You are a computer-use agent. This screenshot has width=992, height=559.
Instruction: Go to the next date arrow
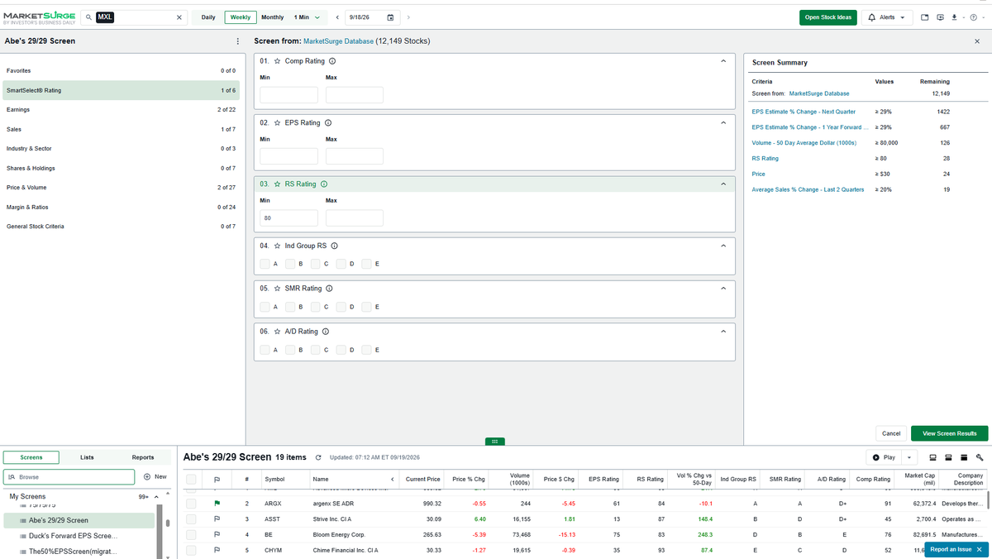(x=408, y=17)
